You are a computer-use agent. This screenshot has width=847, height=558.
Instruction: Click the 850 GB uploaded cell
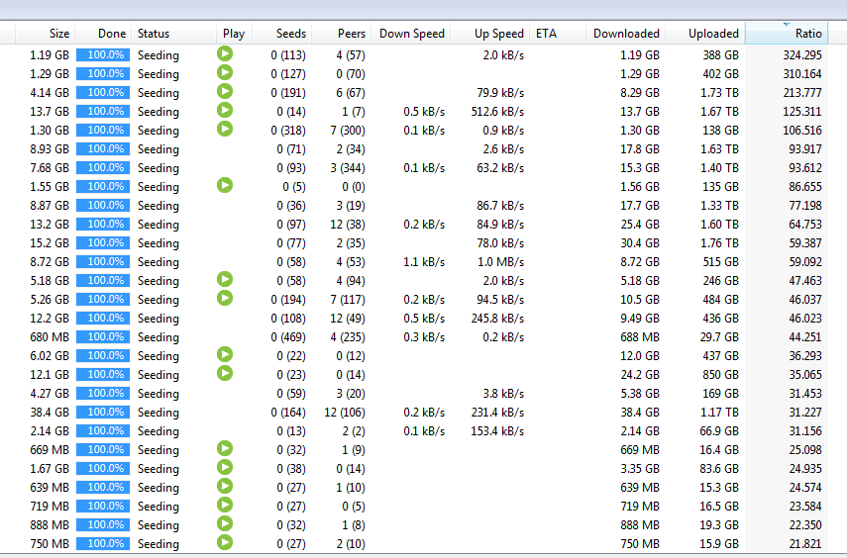720,375
